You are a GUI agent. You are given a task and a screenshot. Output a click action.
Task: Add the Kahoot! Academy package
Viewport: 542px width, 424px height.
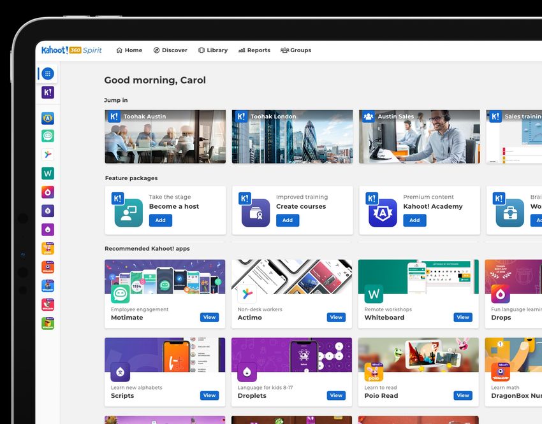click(x=414, y=220)
